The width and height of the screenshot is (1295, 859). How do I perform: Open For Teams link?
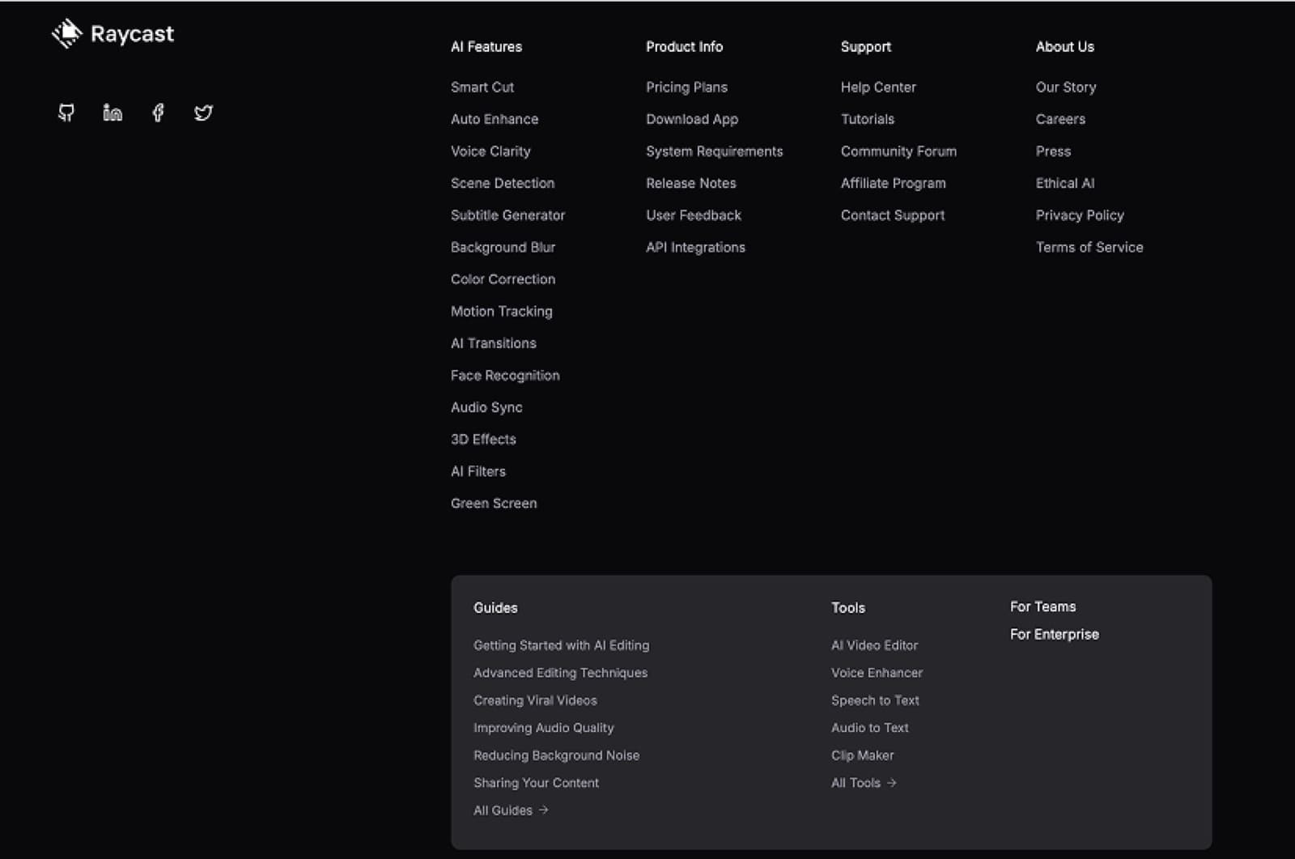point(1042,606)
